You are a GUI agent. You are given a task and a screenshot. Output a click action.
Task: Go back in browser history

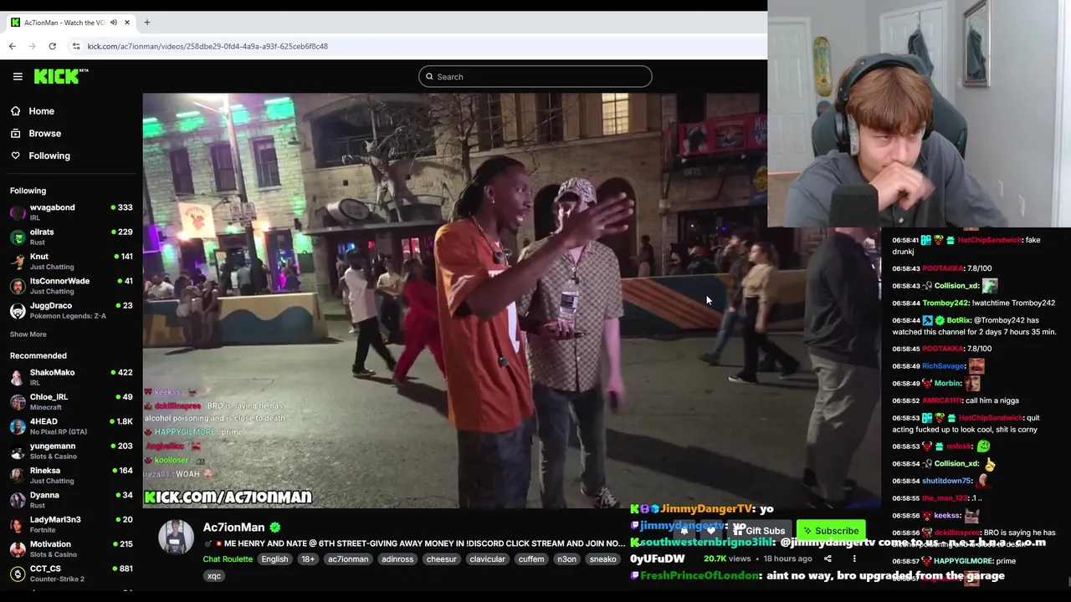(x=13, y=46)
